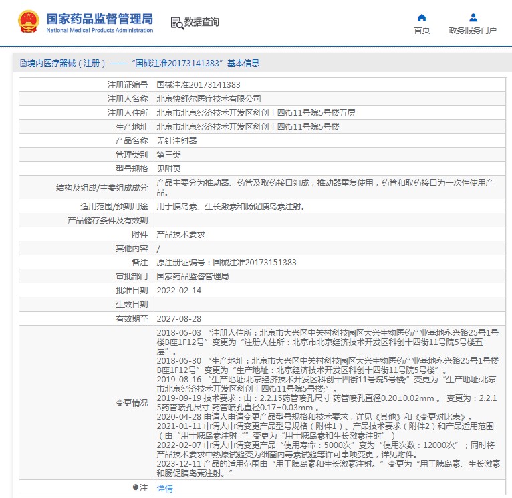Click the approval date 2022-02-14 cell
512x498 pixels.
point(178,291)
